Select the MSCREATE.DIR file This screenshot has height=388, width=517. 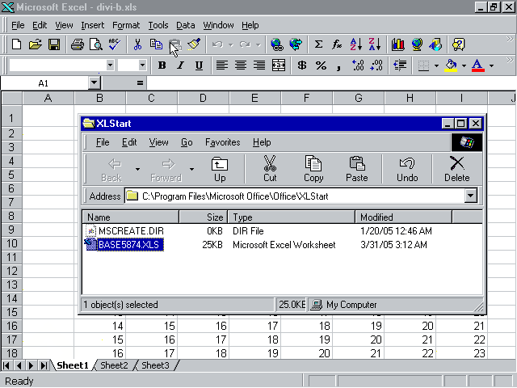[x=131, y=231]
